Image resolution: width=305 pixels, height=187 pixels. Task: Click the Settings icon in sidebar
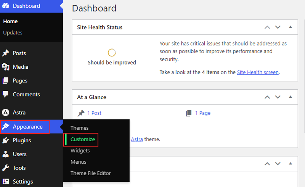(6, 182)
